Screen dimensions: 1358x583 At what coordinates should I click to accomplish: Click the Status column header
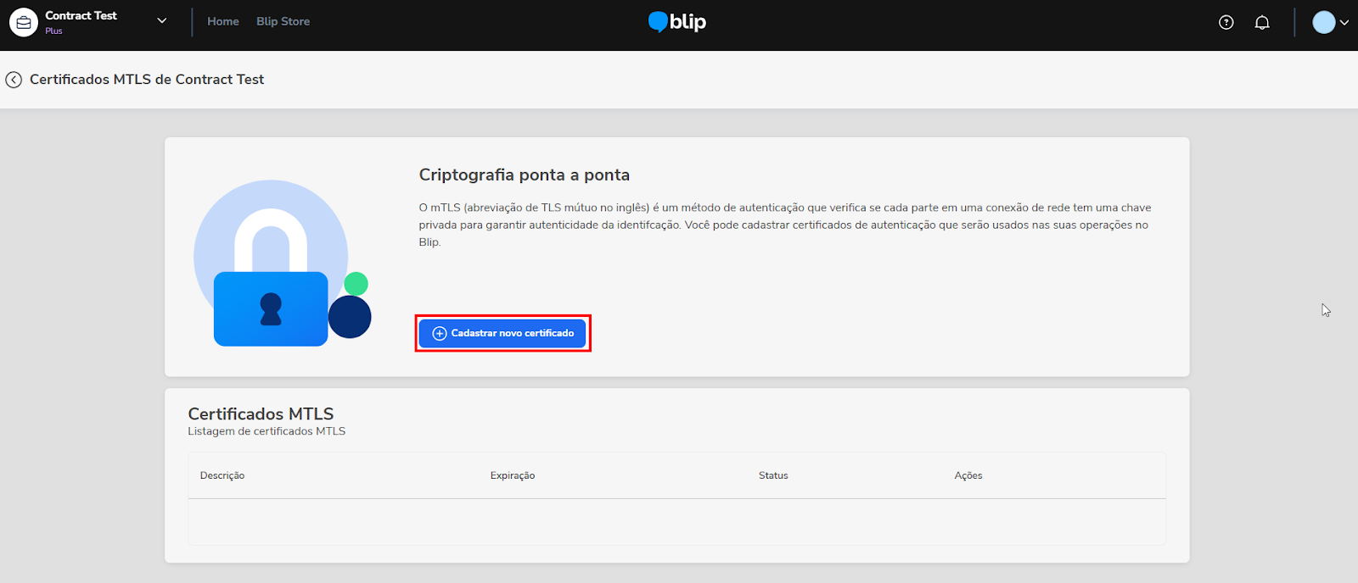(773, 475)
